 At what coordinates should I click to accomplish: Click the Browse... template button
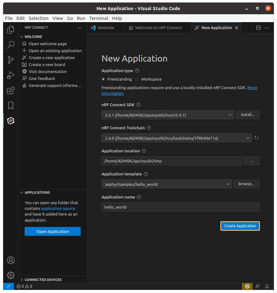[x=246, y=184]
